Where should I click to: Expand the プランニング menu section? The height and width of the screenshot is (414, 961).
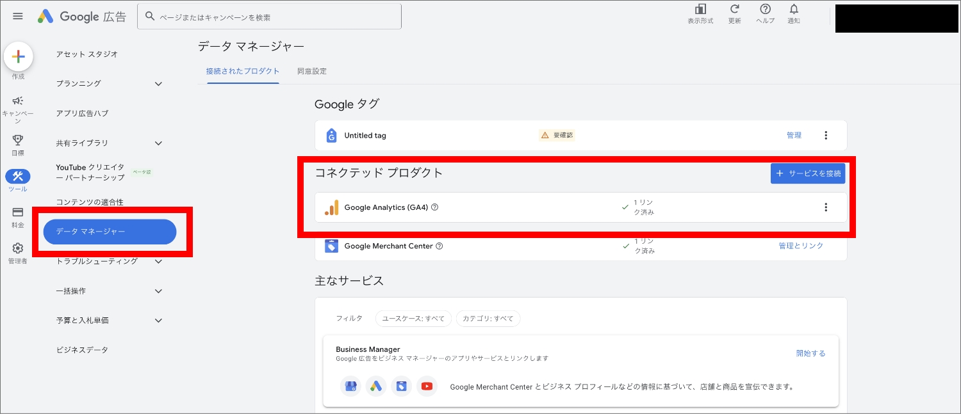158,84
